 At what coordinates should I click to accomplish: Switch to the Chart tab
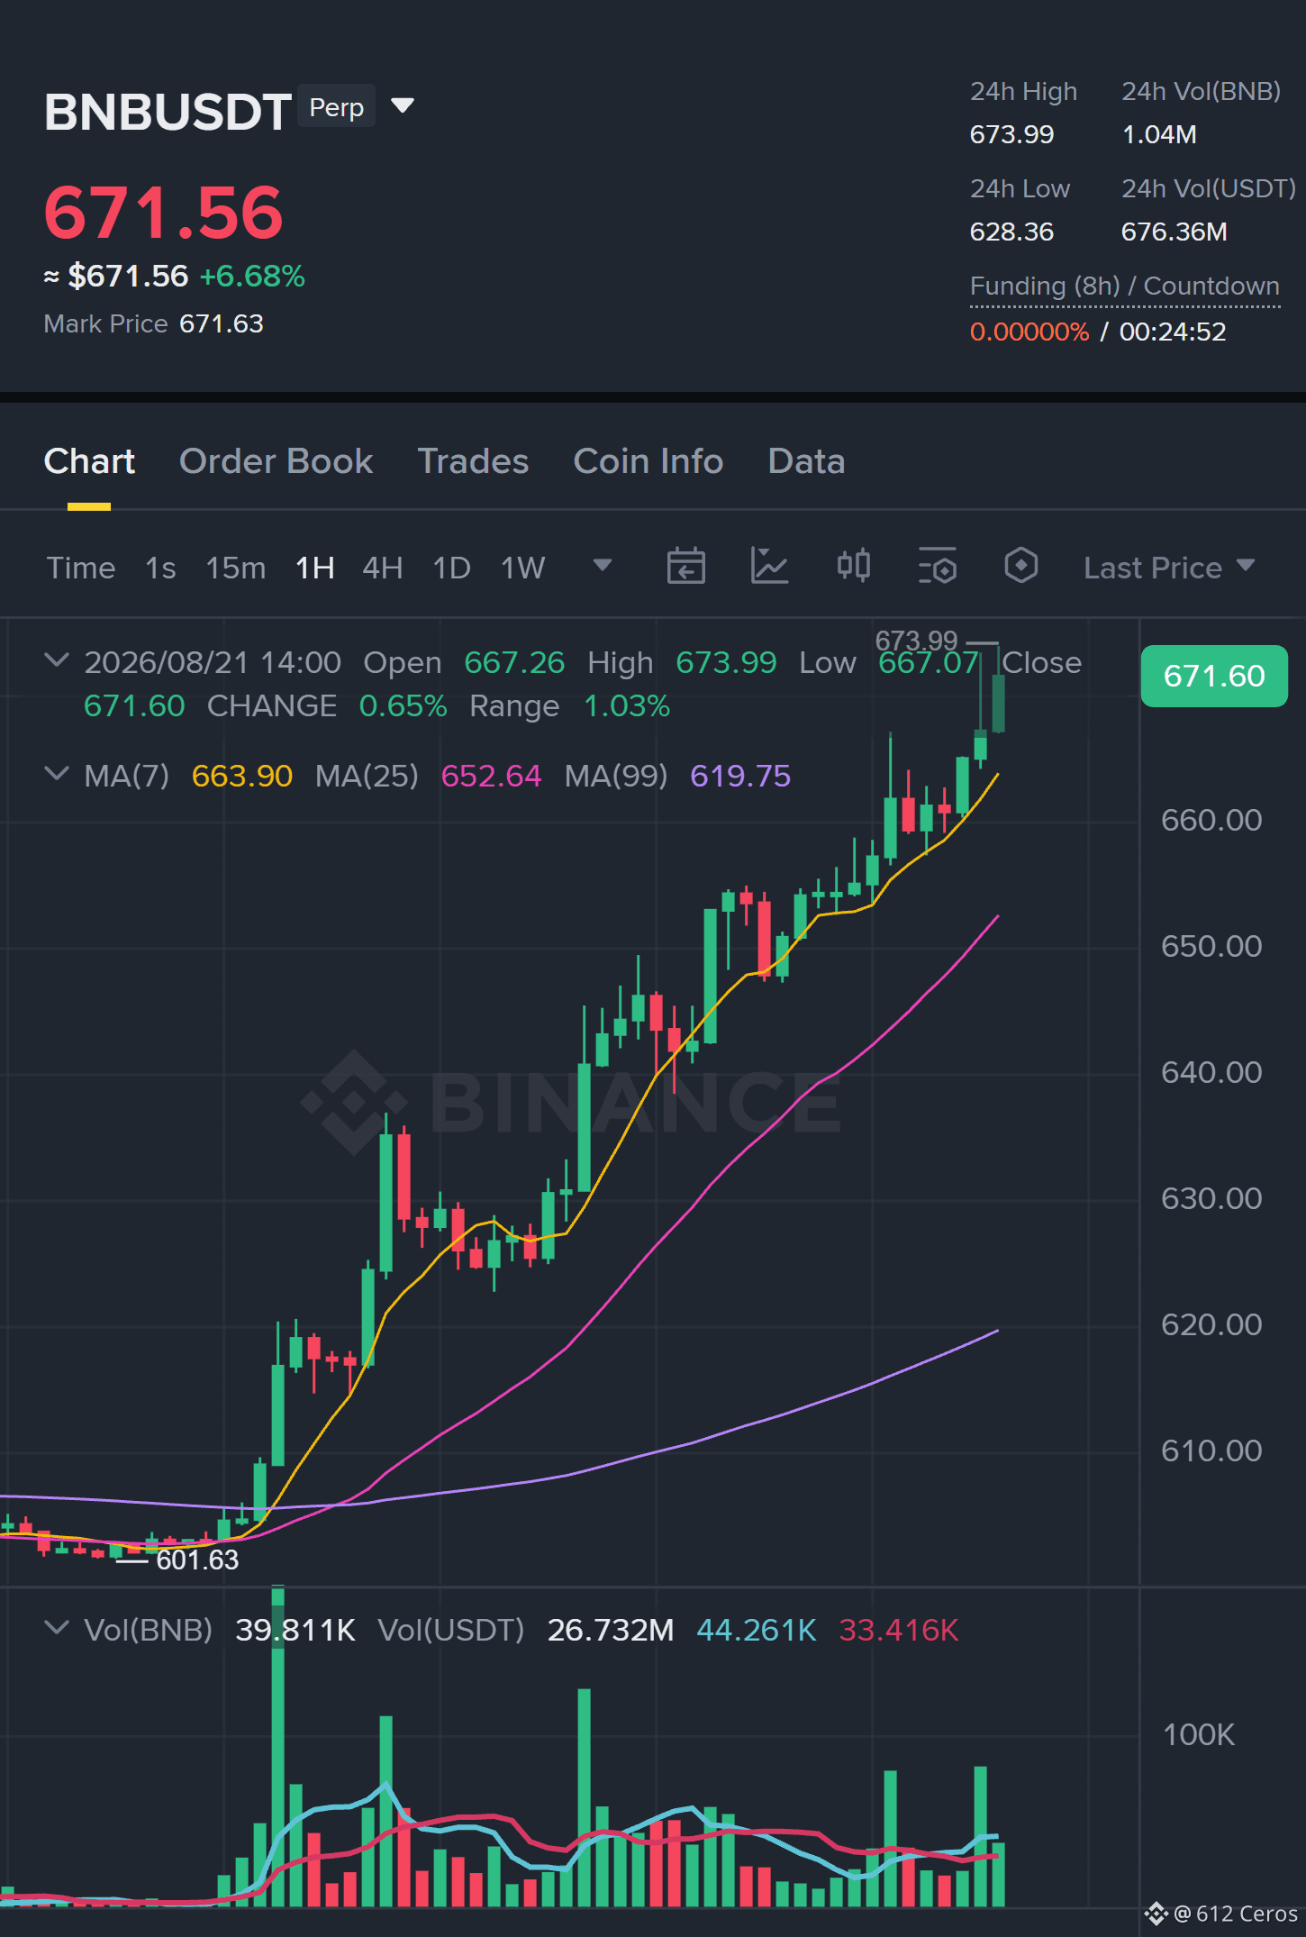89,461
